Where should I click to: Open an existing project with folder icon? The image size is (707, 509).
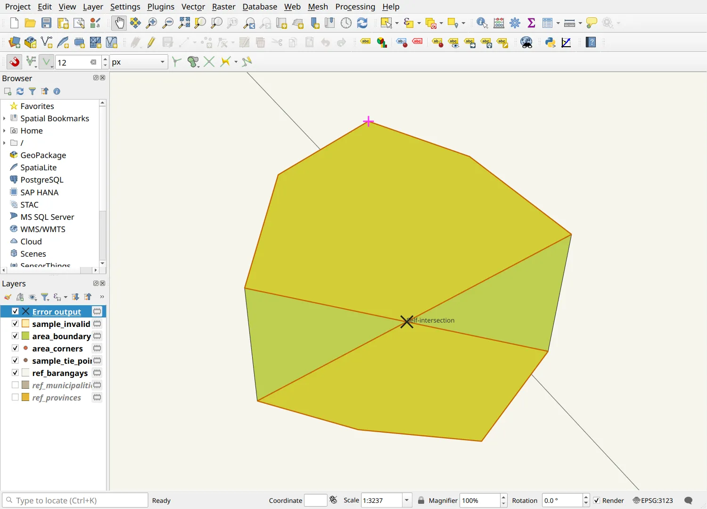(x=30, y=23)
